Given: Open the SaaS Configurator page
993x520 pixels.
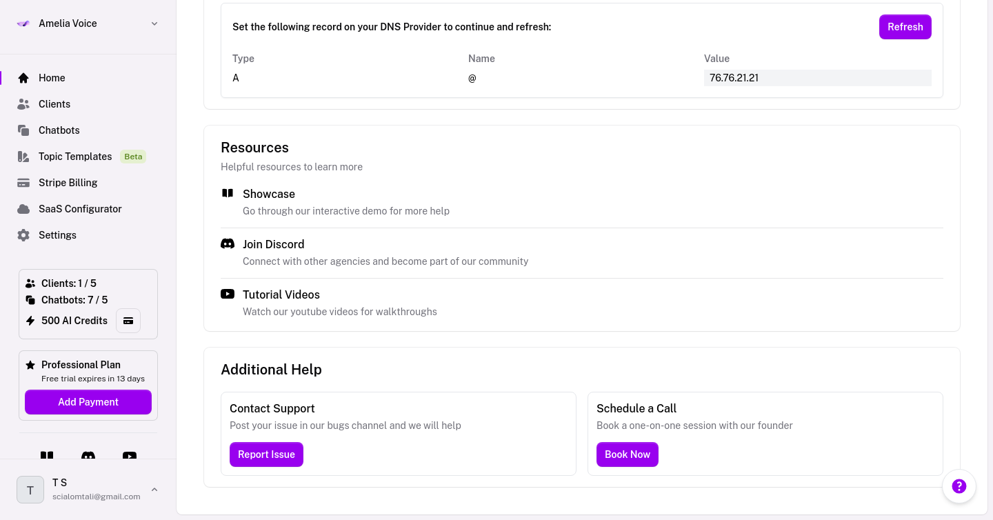Looking at the screenshot, I should pyautogui.click(x=80, y=209).
